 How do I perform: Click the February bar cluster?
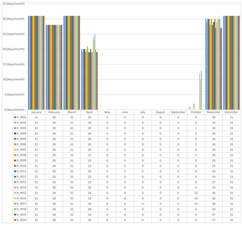pos(54,68)
